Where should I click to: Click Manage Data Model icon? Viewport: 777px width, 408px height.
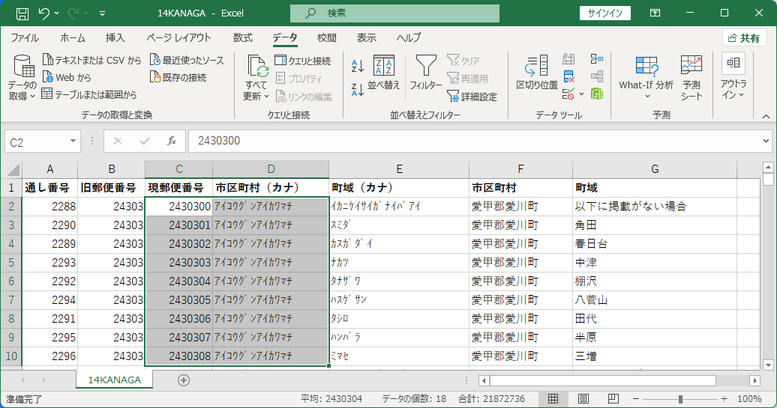[x=597, y=94]
